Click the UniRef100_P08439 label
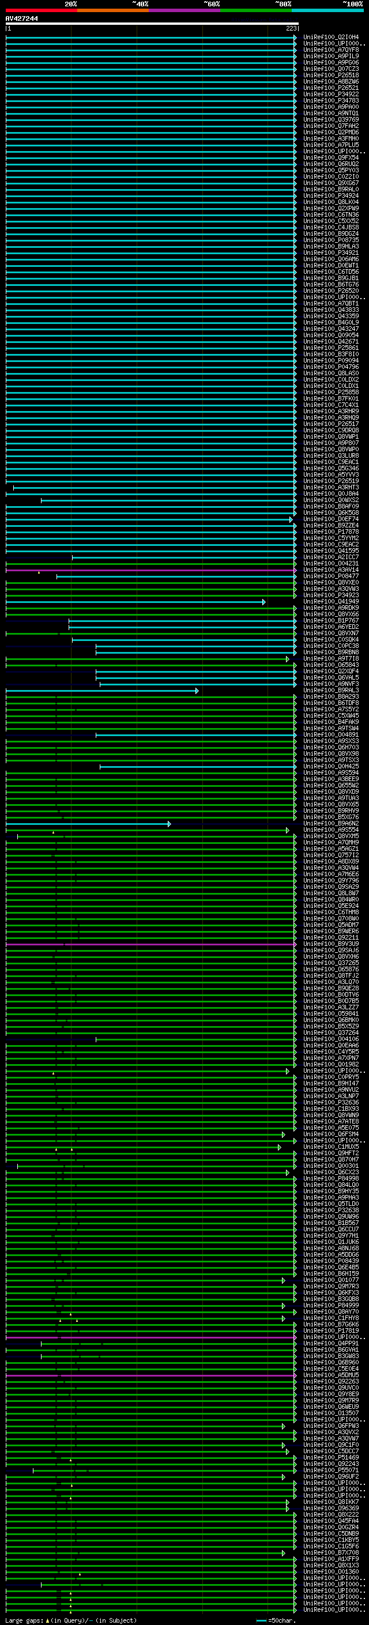The width and height of the screenshot is (369, 1625). (330, 1261)
